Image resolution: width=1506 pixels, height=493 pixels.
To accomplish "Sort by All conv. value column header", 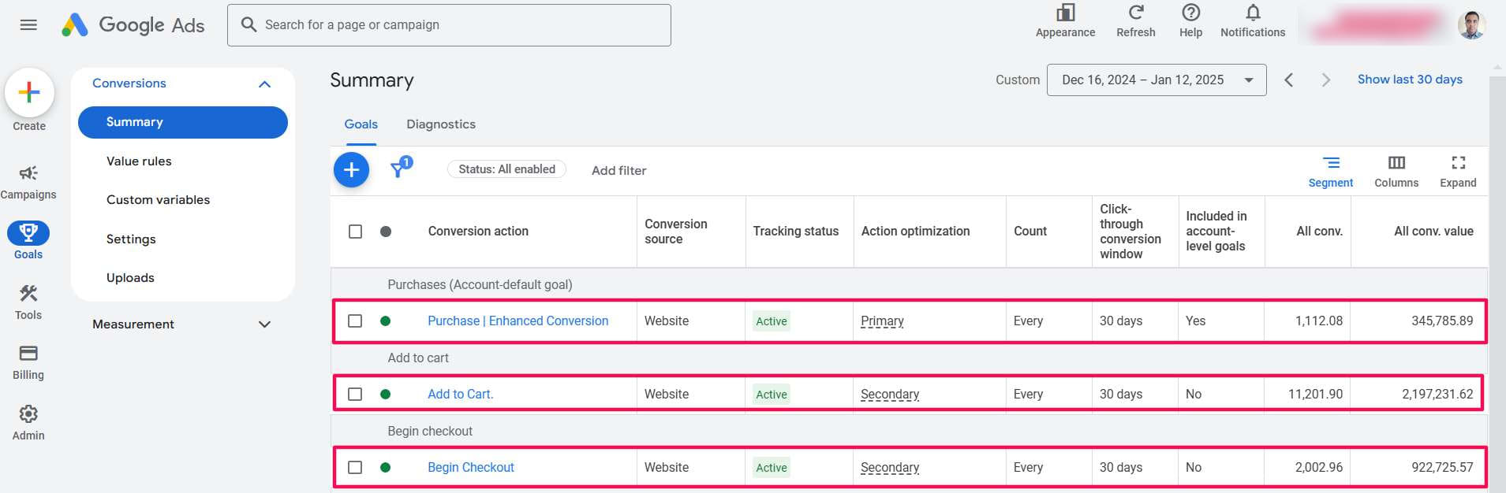I will 1433,232.
